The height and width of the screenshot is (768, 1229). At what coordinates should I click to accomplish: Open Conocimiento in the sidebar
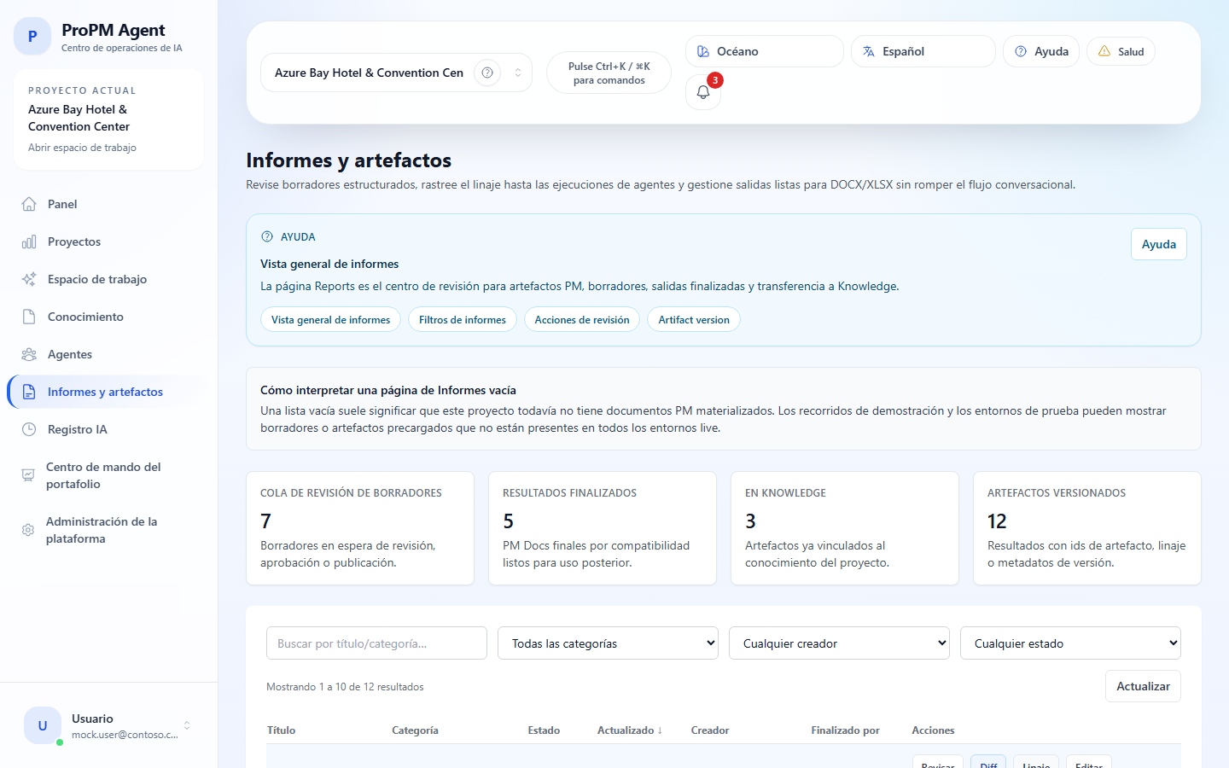pyautogui.click(x=85, y=317)
